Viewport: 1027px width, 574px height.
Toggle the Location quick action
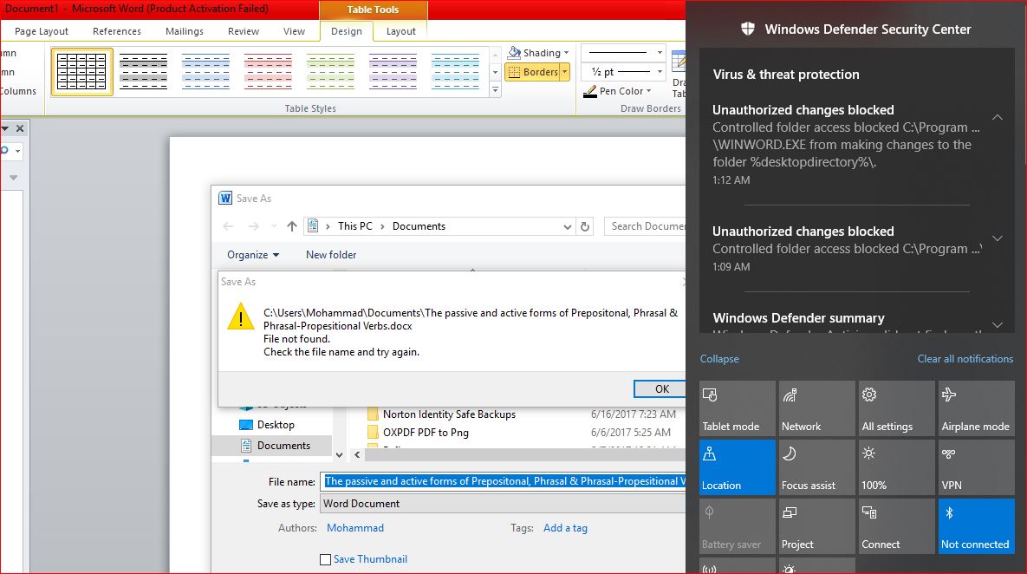tap(737, 467)
